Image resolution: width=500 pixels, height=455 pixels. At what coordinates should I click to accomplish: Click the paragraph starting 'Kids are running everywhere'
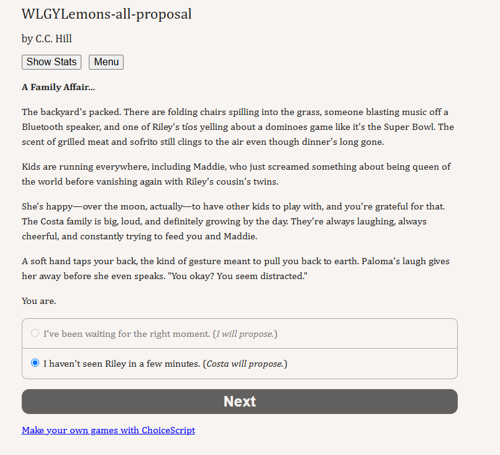click(x=236, y=174)
